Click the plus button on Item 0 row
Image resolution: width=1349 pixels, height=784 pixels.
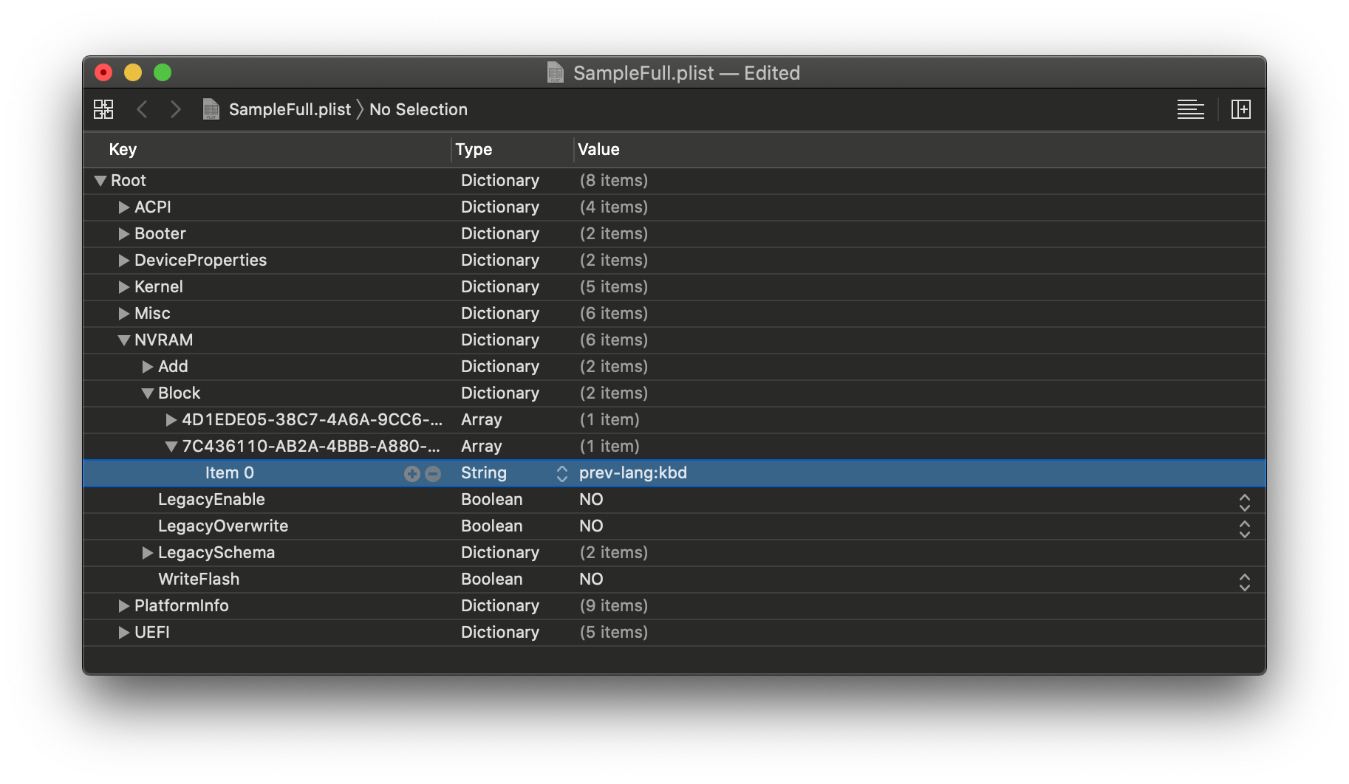[x=411, y=474]
